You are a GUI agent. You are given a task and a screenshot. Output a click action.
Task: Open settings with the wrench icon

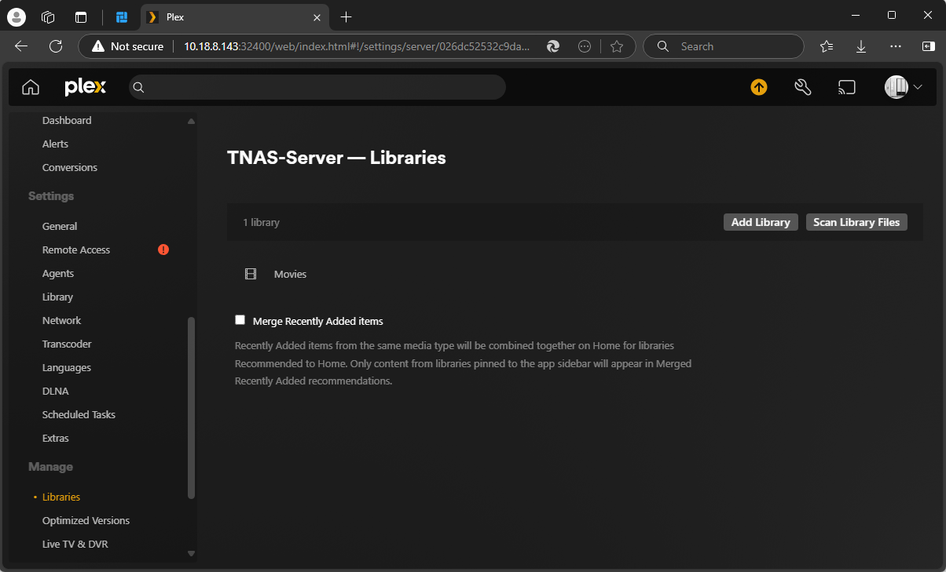[802, 87]
